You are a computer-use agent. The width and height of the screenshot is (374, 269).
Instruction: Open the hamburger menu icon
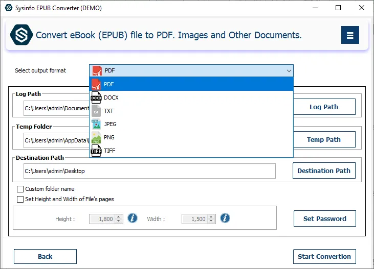click(x=350, y=35)
